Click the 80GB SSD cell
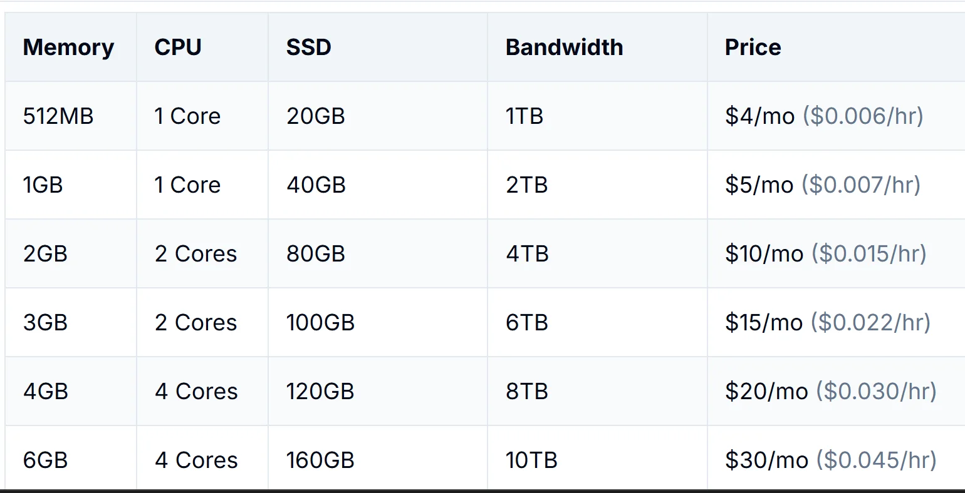 tap(316, 254)
